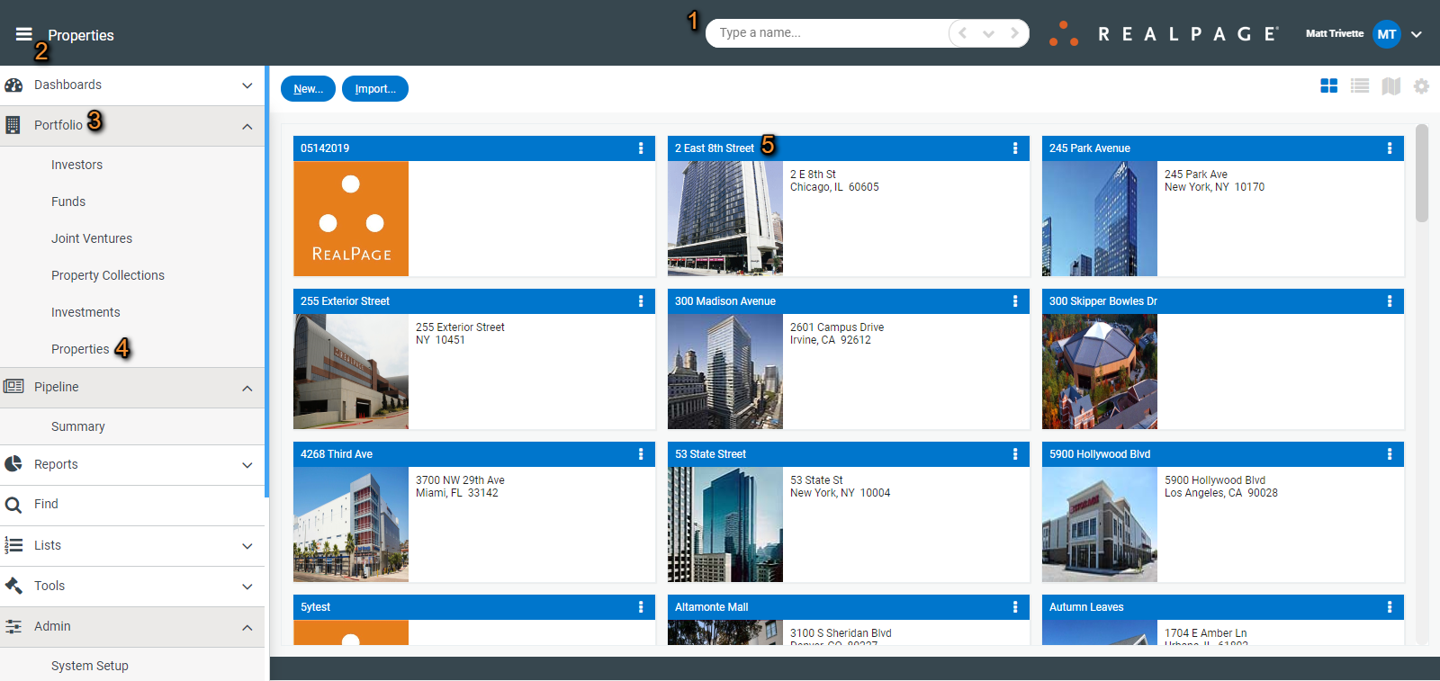Open the hamburger navigation menu
1440x681 pixels.
[23, 34]
